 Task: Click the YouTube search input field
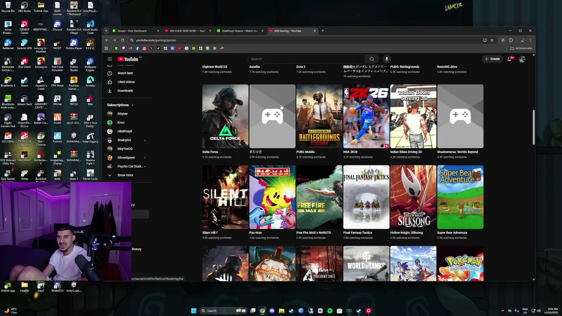[x=306, y=59]
